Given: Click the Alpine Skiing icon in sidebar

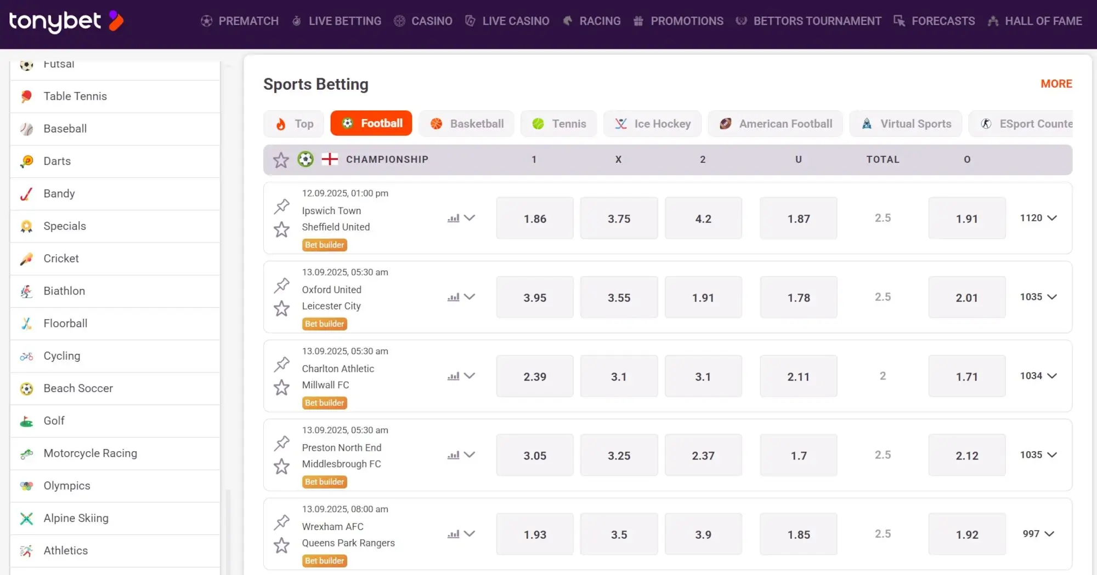Looking at the screenshot, I should pyautogui.click(x=26, y=519).
